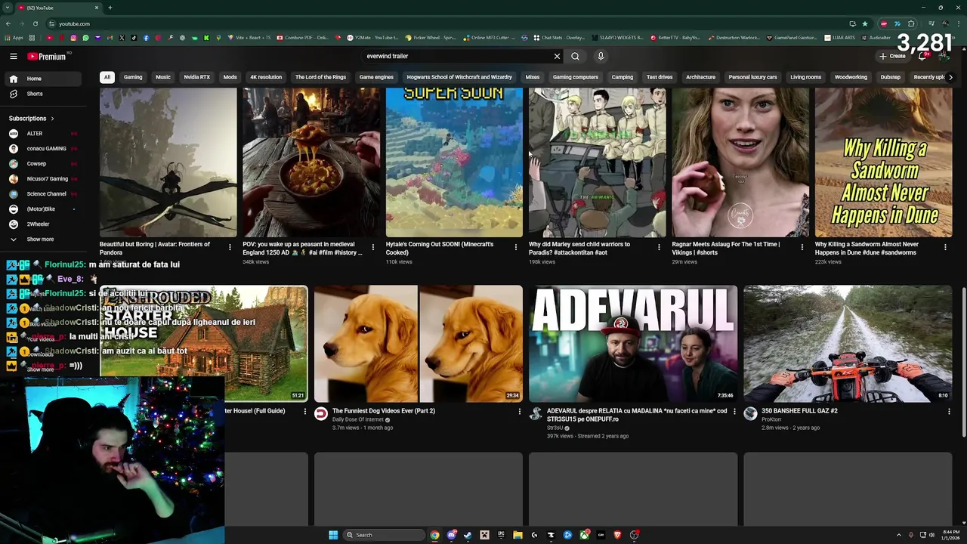Open File Explorer from the taskbar

pyautogui.click(x=517, y=535)
